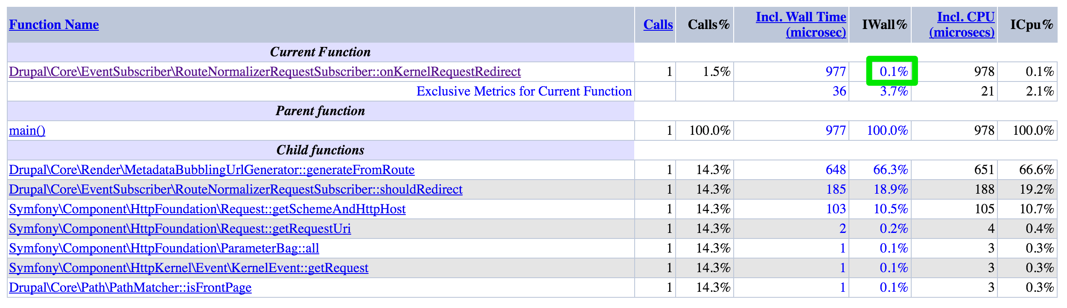Sort by Incl. CPU (microsecs) header
The width and height of the screenshot is (1067, 308).
[x=962, y=25]
